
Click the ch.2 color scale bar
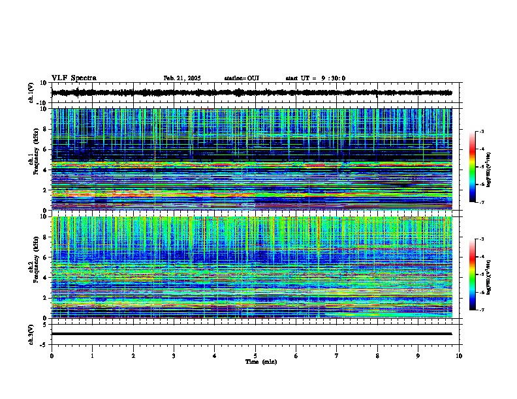tap(473, 274)
